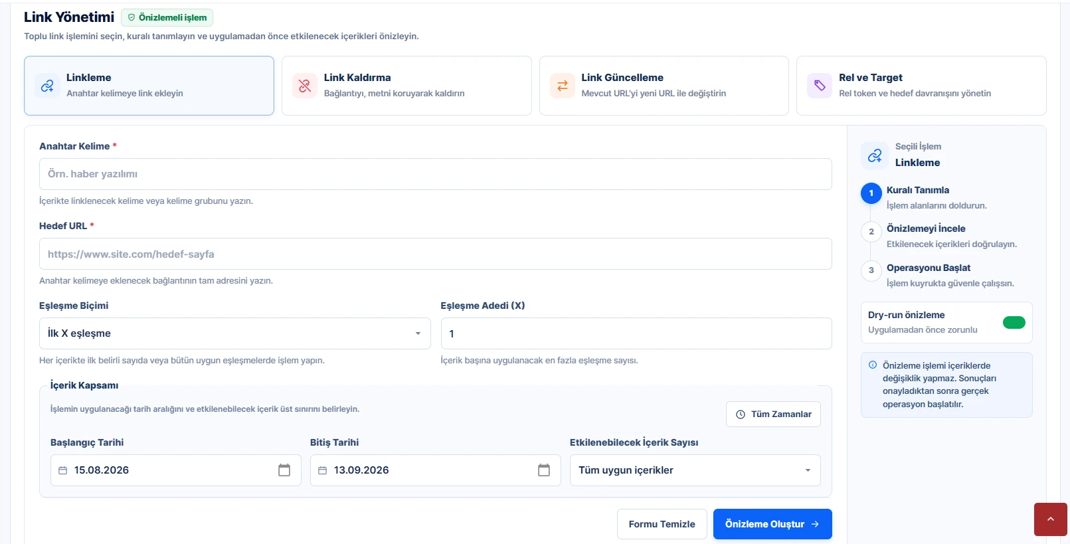Click the Linkleme card icon

tap(47, 86)
